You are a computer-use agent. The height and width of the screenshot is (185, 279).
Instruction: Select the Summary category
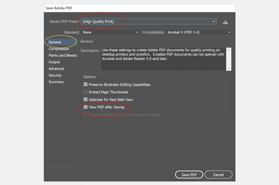[x=56, y=82]
